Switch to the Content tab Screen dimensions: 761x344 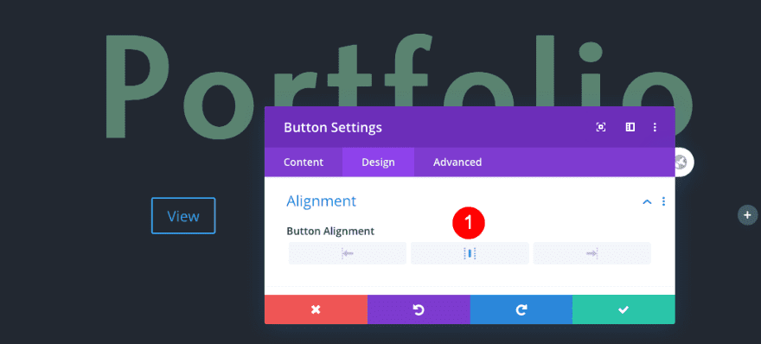(304, 162)
